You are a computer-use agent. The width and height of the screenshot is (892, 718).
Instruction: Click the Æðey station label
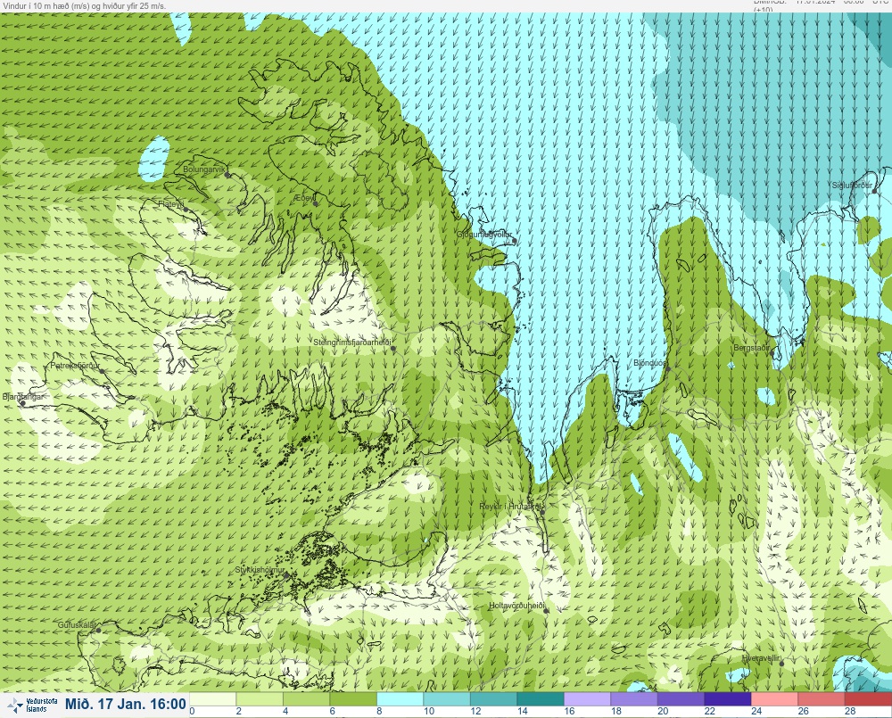[304, 197]
